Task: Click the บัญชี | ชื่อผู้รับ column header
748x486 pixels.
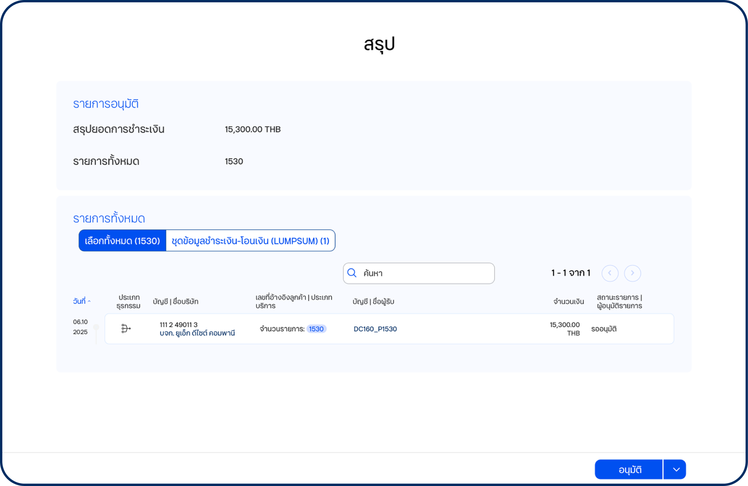Action: tap(373, 301)
